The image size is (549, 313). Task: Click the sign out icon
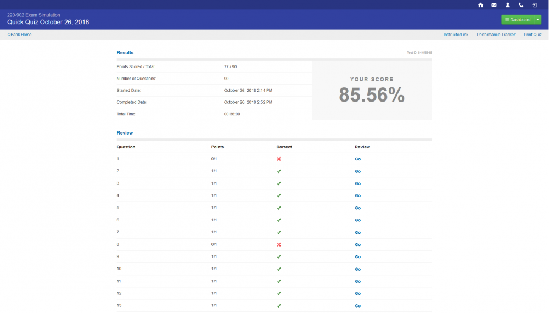point(535,5)
